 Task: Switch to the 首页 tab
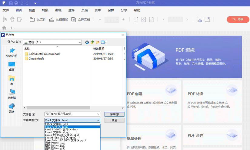click(x=19, y=10)
